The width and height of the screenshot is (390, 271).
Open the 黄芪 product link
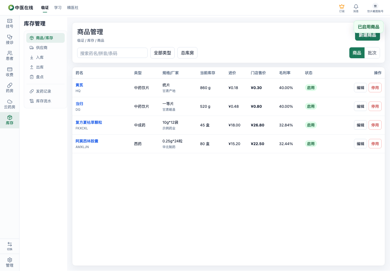79,85
